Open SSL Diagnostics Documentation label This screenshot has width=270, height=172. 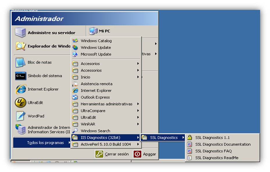pos(223,144)
